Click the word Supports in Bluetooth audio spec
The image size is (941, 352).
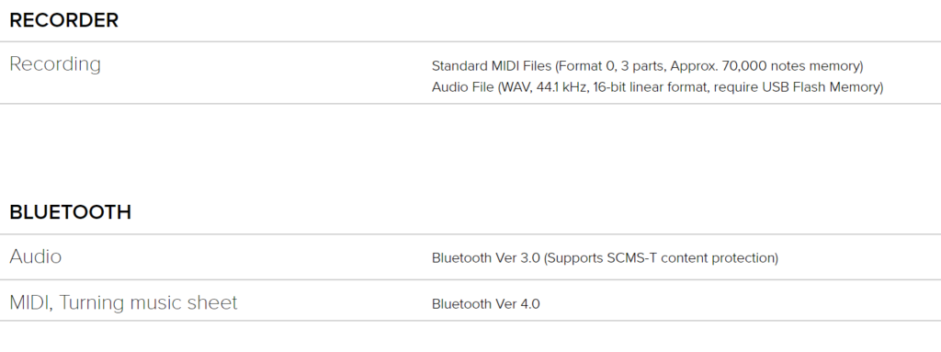point(575,257)
